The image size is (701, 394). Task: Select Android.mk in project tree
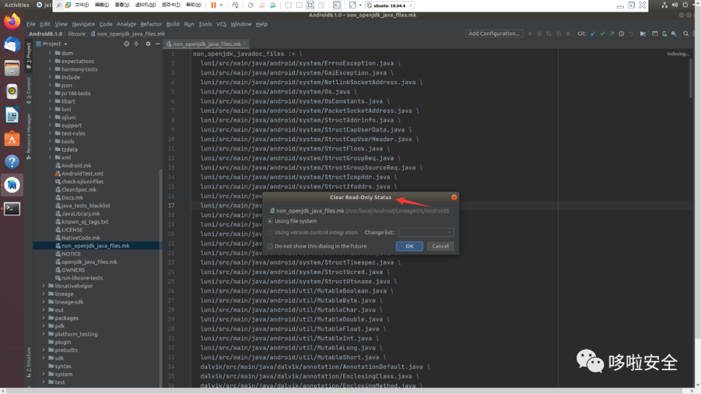click(76, 165)
